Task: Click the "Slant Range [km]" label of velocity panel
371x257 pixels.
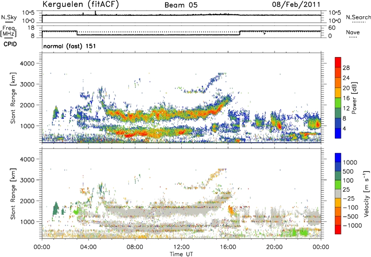Action: 13,193
